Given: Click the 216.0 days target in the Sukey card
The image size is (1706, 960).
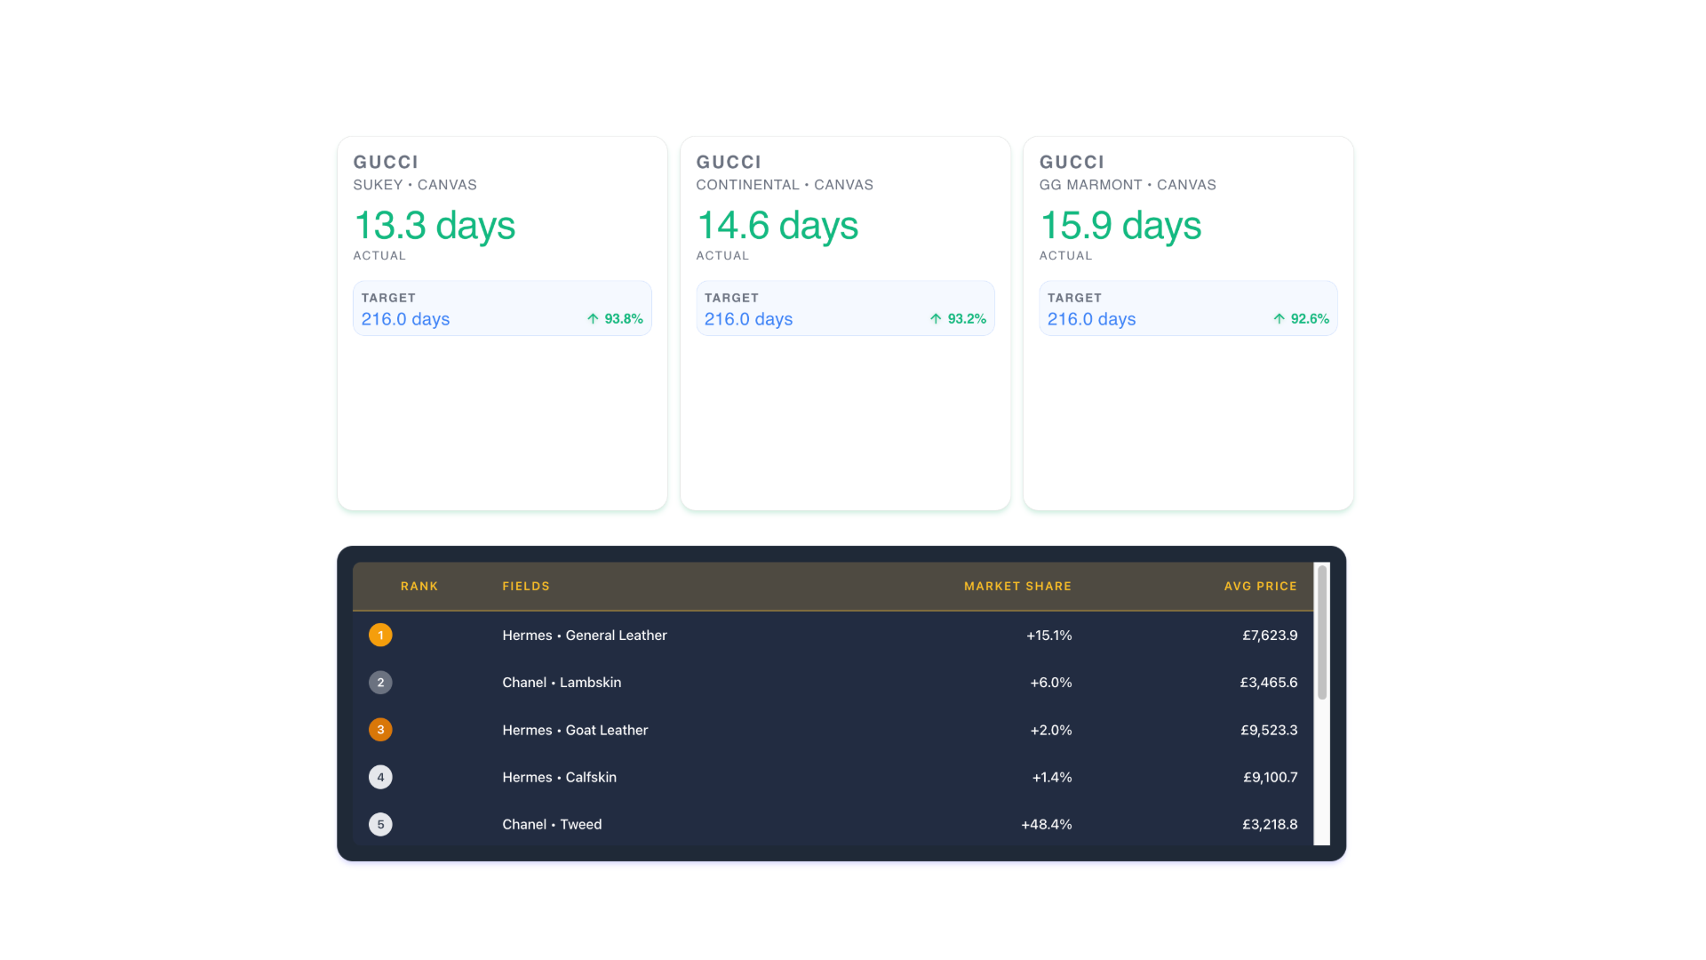Looking at the screenshot, I should click(405, 319).
